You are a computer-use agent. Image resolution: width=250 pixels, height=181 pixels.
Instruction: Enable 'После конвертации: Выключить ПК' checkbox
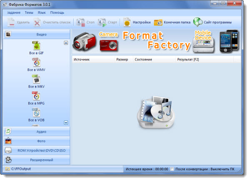pos(172,169)
